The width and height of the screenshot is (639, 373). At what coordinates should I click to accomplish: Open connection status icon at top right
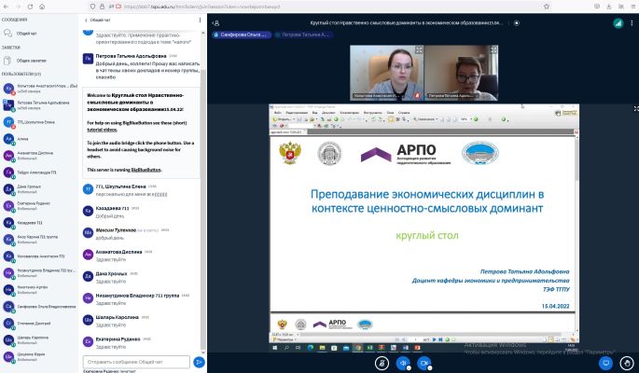[x=618, y=23]
